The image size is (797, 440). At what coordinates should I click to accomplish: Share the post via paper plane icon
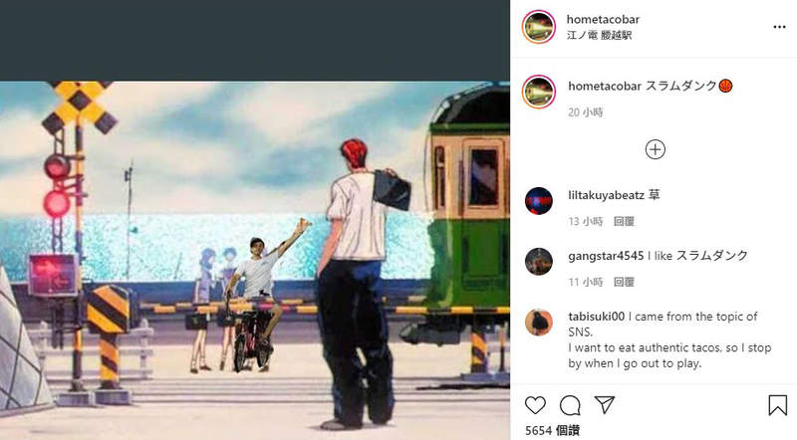pyautogui.click(x=605, y=404)
